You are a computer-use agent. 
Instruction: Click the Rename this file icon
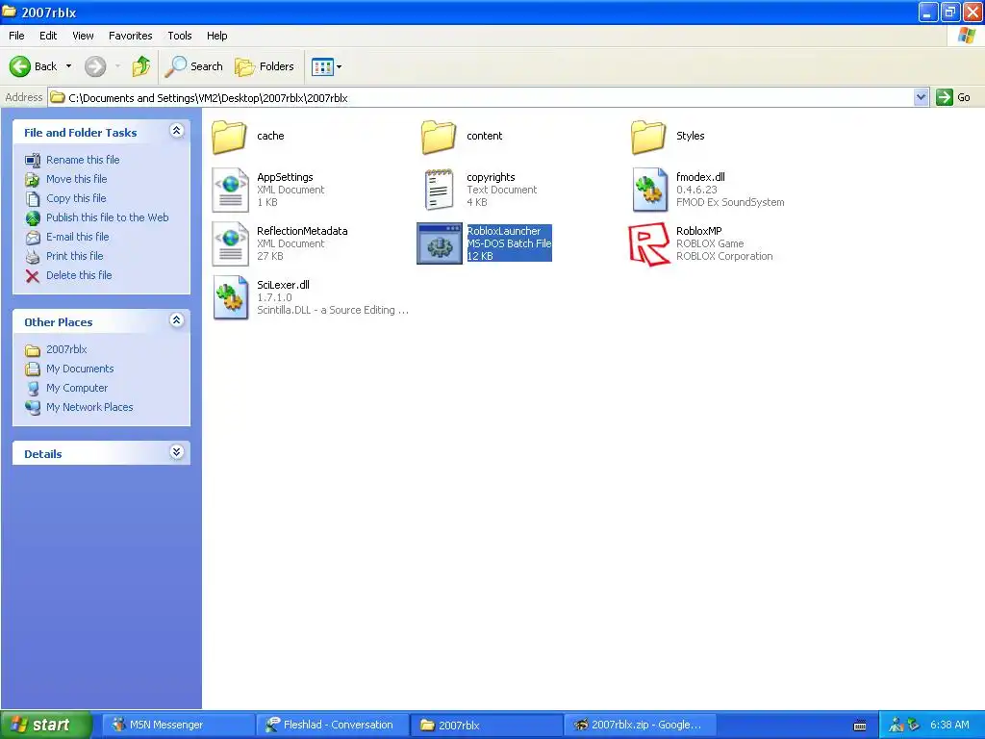tap(33, 161)
